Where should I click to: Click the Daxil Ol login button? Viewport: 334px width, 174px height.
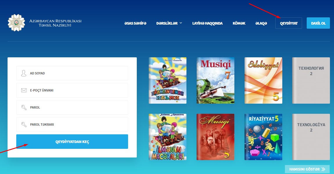[318, 23]
